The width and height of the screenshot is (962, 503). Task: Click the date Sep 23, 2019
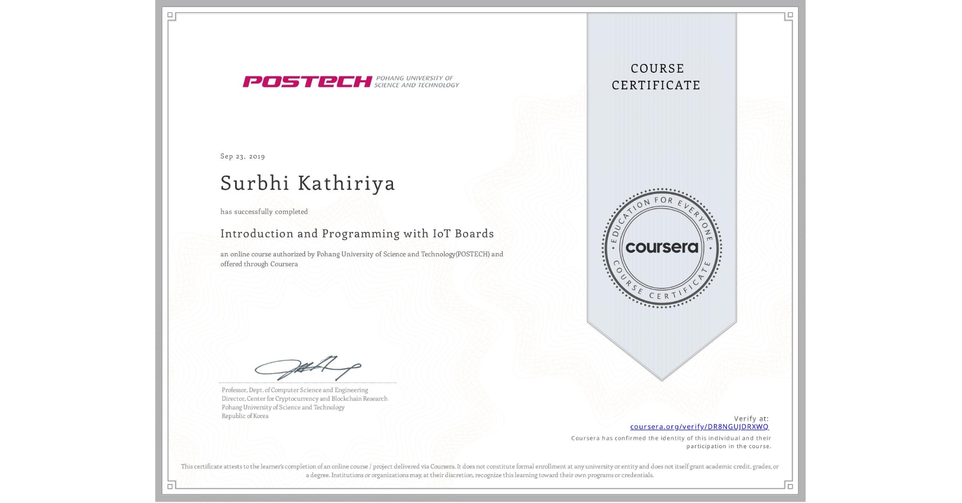pyautogui.click(x=242, y=156)
